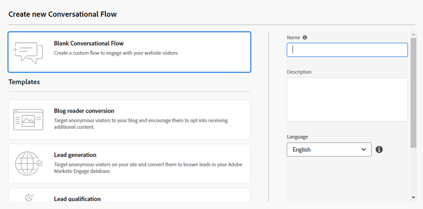This screenshot has height=209, width=423.
Task: Select the Blank Conversational Flow title
Action: click(89, 44)
